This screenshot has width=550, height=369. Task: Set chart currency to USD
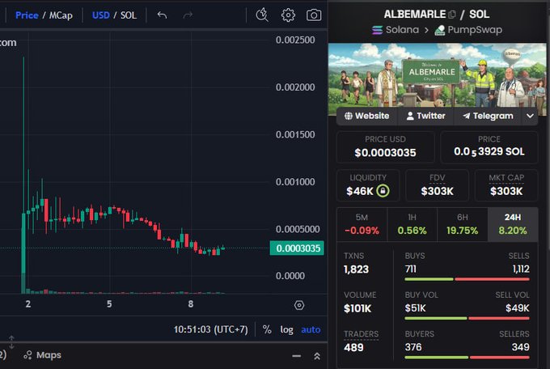coord(100,15)
